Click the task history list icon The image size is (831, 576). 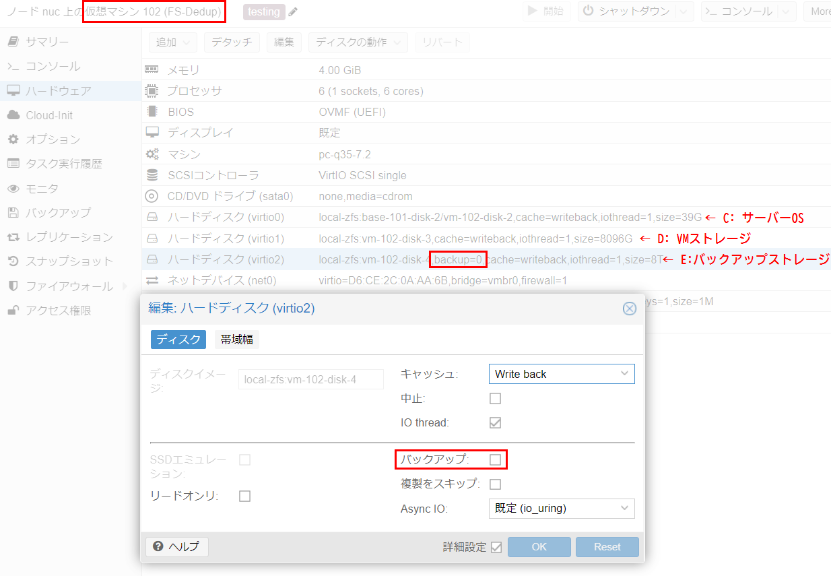[x=13, y=164]
